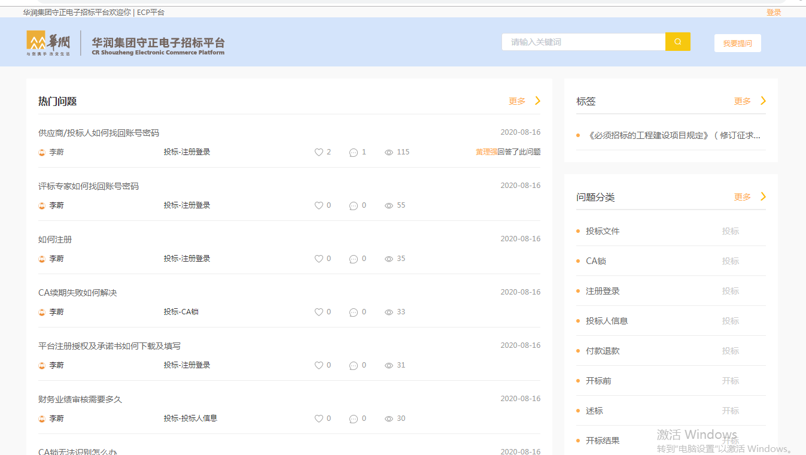This screenshot has height=455, width=806.
Task: Select the 付款退款 category
Action: coord(603,351)
